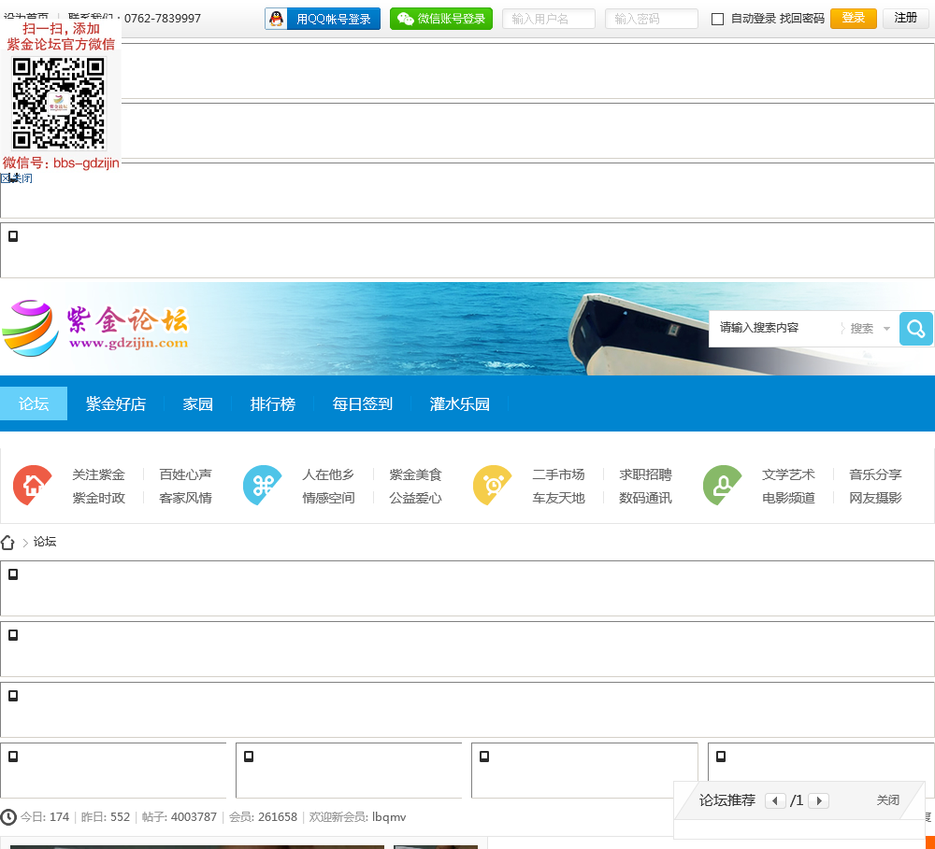Screen dimensions: 935x849
Task: Open the 紫金好店 navigation tab
Action: coord(116,403)
